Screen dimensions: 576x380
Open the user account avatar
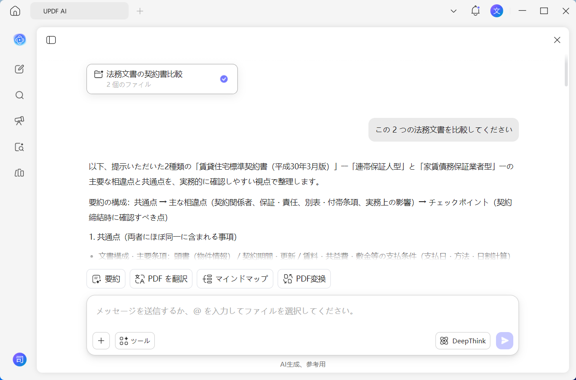(x=497, y=11)
